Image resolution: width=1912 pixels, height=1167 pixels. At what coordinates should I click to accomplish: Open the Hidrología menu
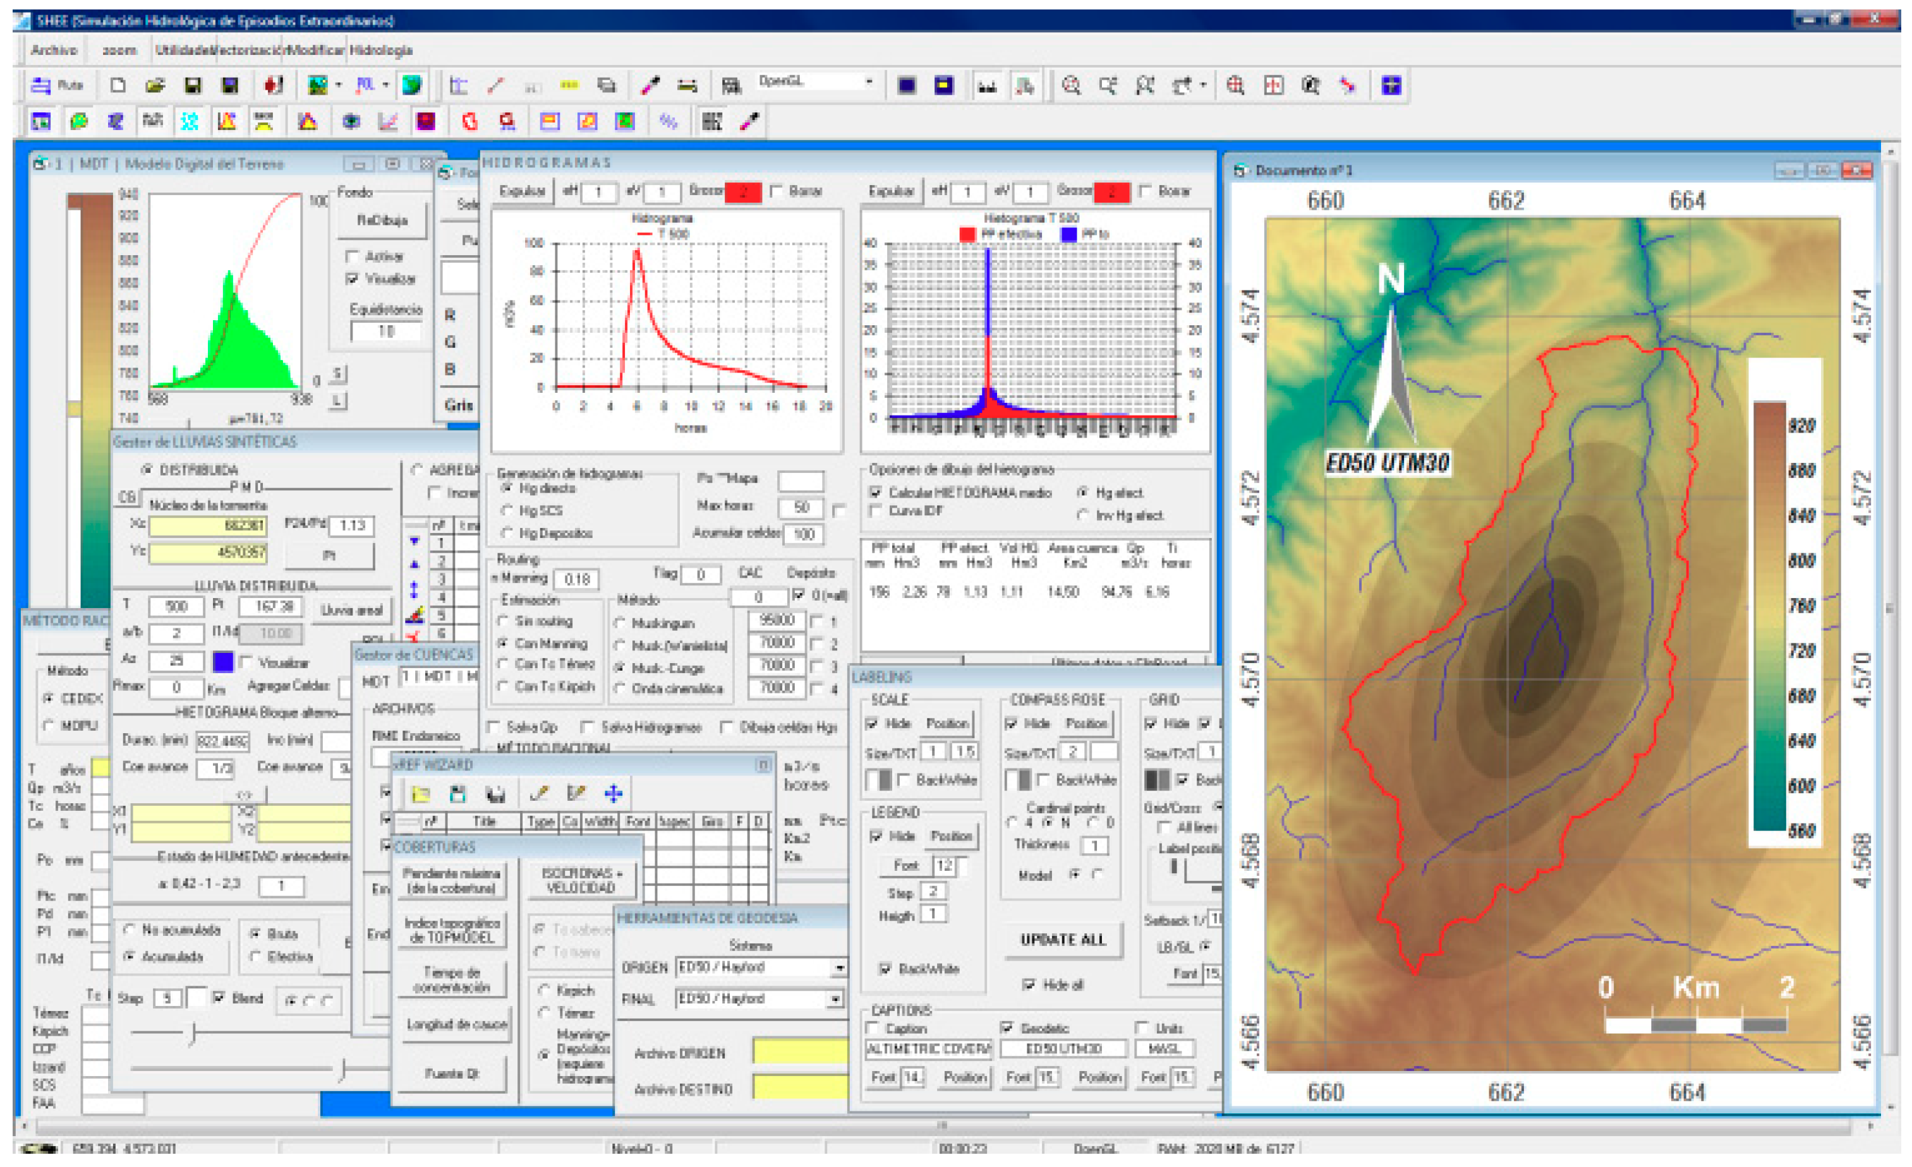(380, 51)
